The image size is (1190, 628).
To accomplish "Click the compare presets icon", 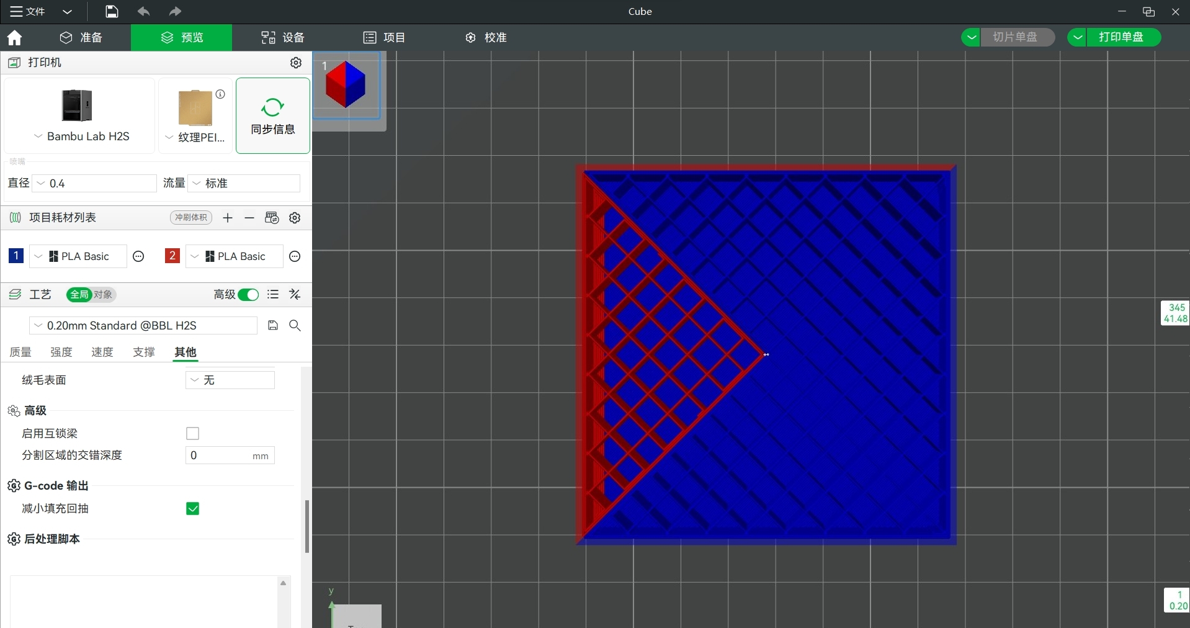I will tap(295, 295).
